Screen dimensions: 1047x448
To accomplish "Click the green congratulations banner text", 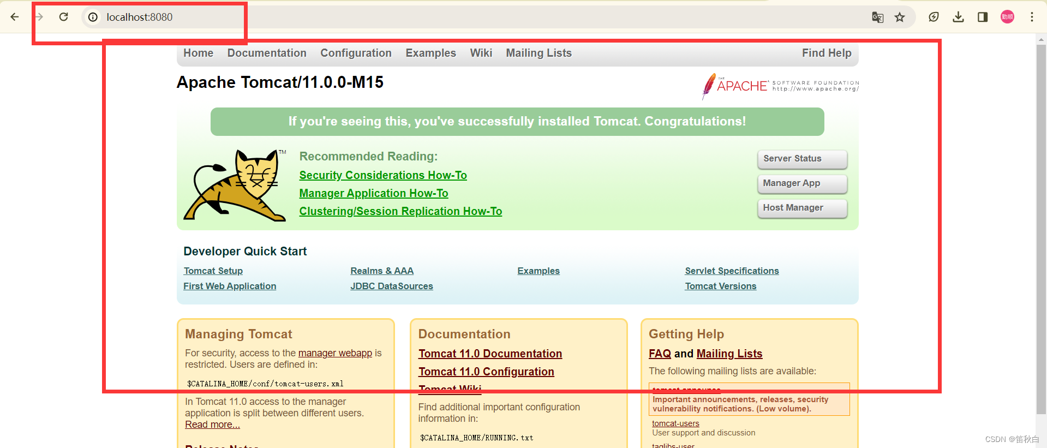I will [517, 121].
